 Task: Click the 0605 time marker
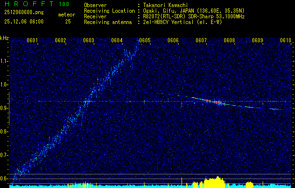145,40
